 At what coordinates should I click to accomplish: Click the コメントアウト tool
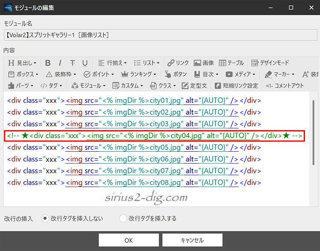click(284, 86)
